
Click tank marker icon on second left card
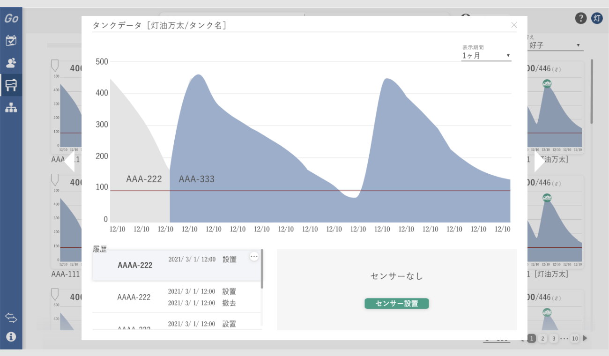coord(55,180)
